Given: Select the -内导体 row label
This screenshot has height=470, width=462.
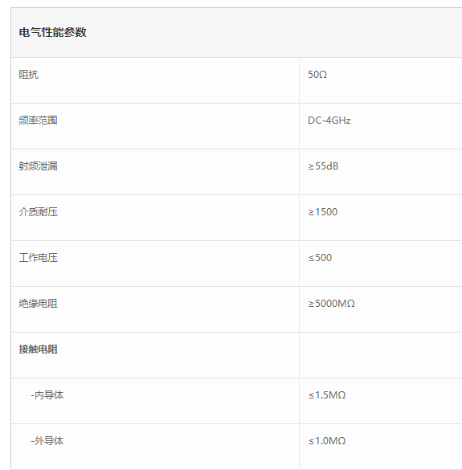Looking at the screenshot, I should tap(47, 395).
